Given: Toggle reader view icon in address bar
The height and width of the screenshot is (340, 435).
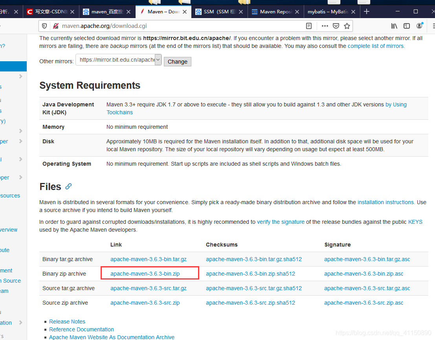Looking at the screenshot, I should tap(309, 26).
